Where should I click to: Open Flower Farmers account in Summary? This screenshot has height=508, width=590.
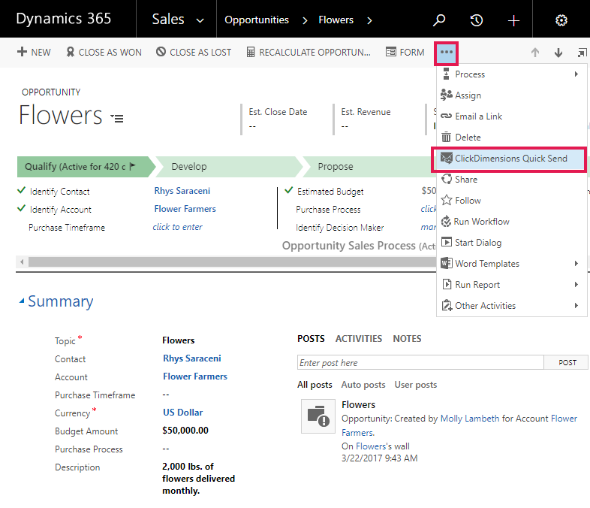coord(195,376)
